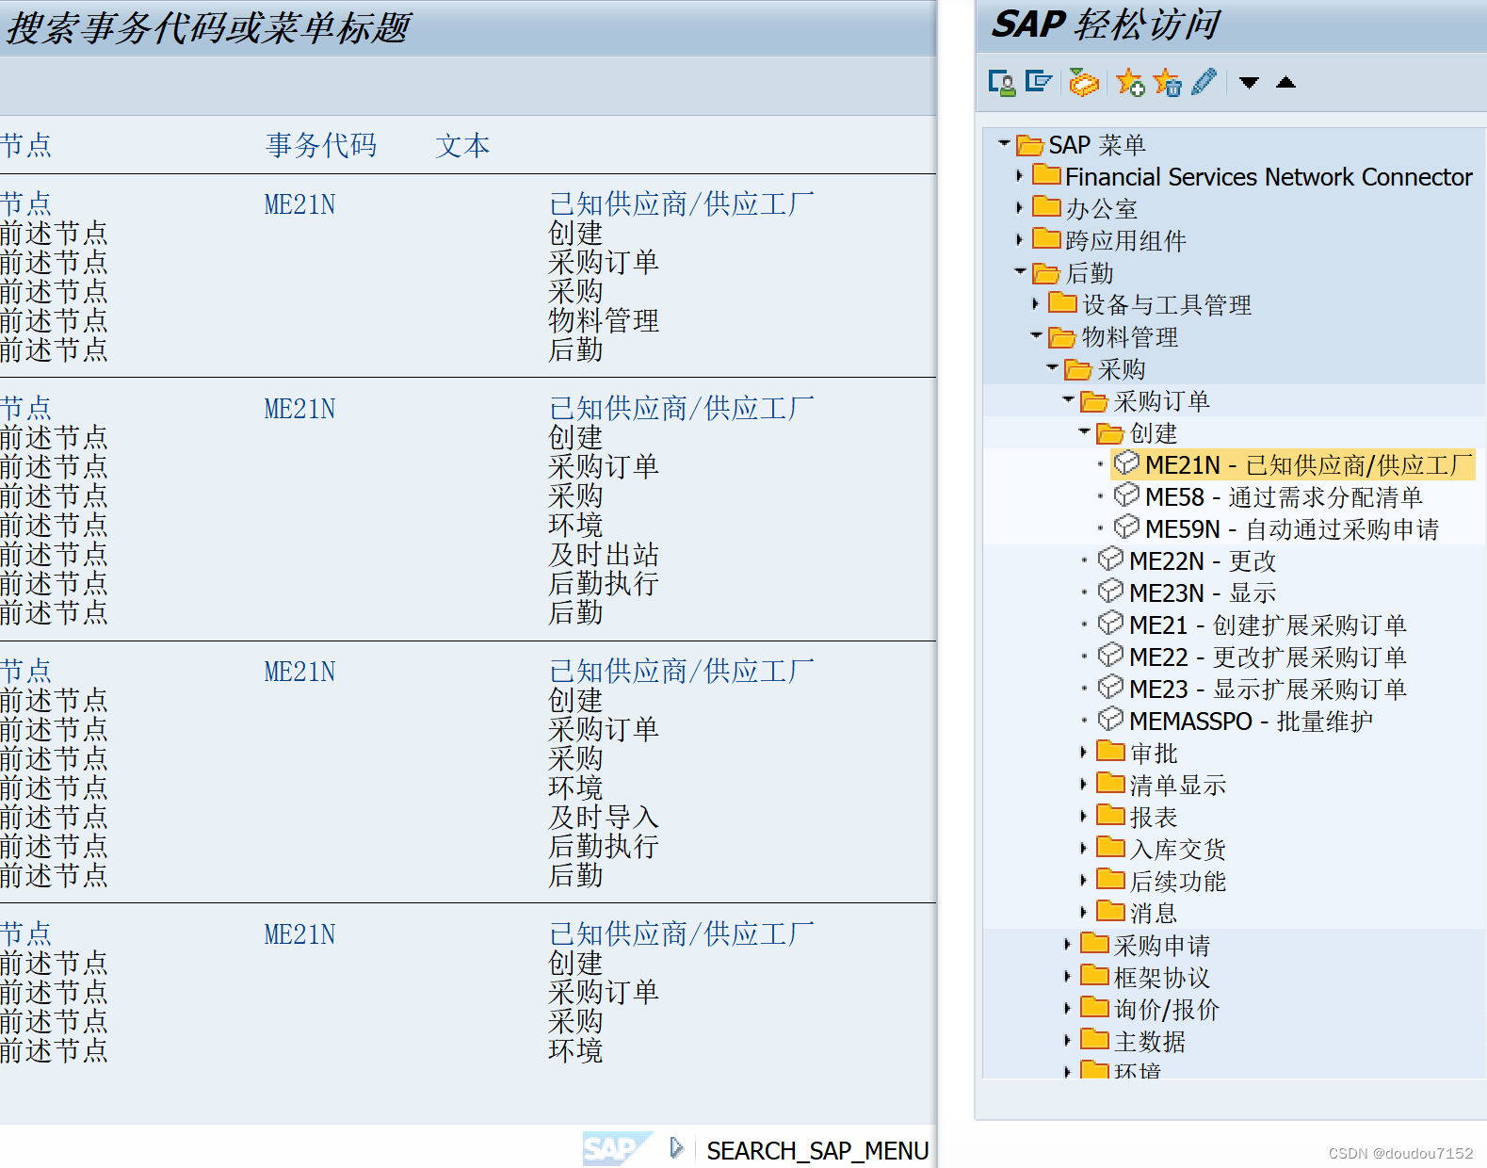Open the 询价/报价 folder label

(1167, 1009)
